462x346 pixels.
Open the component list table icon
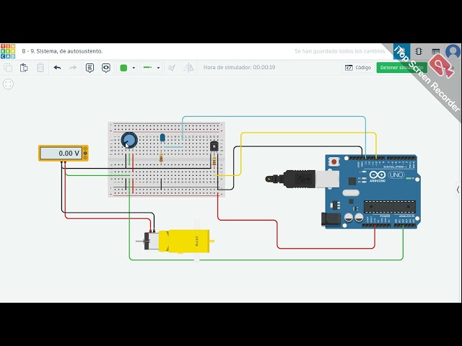pos(436,51)
